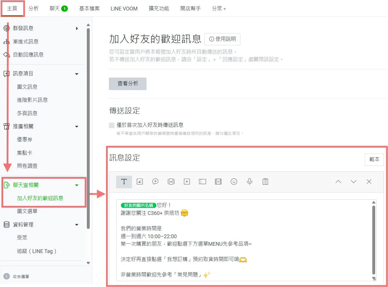This screenshot has height=287, width=388.
Task: Click the collapse menu circle arrow icon
Action: click(6, 277)
